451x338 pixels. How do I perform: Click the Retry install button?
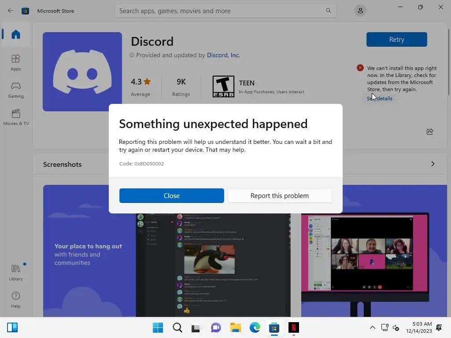click(397, 39)
